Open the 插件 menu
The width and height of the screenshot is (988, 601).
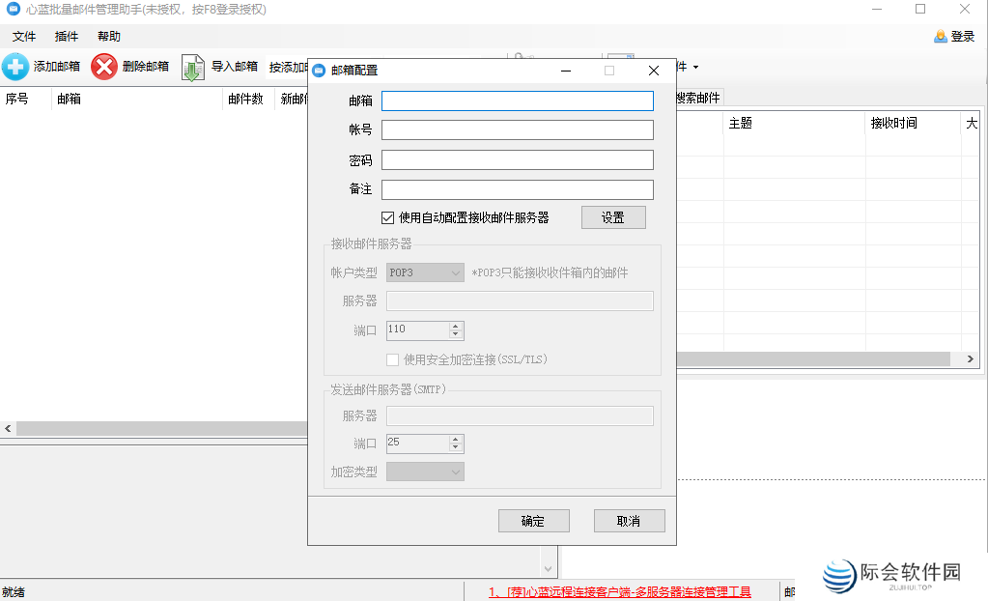click(x=66, y=36)
